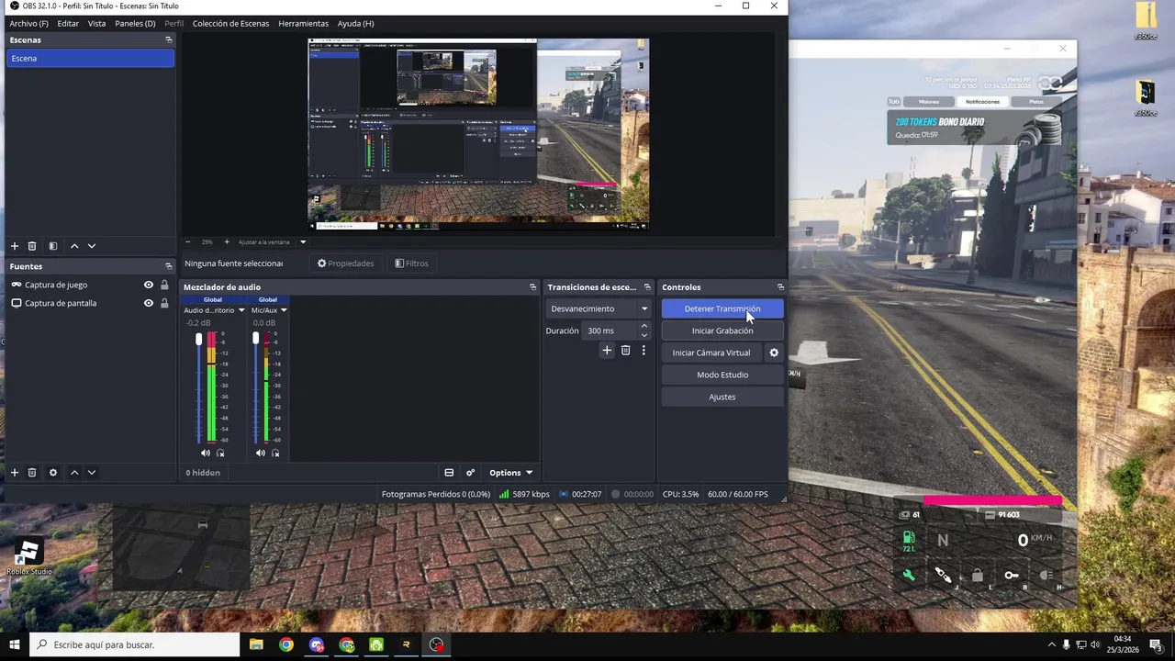Open the audio mixer Options dropdown
1175x661 pixels.
(x=511, y=473)
